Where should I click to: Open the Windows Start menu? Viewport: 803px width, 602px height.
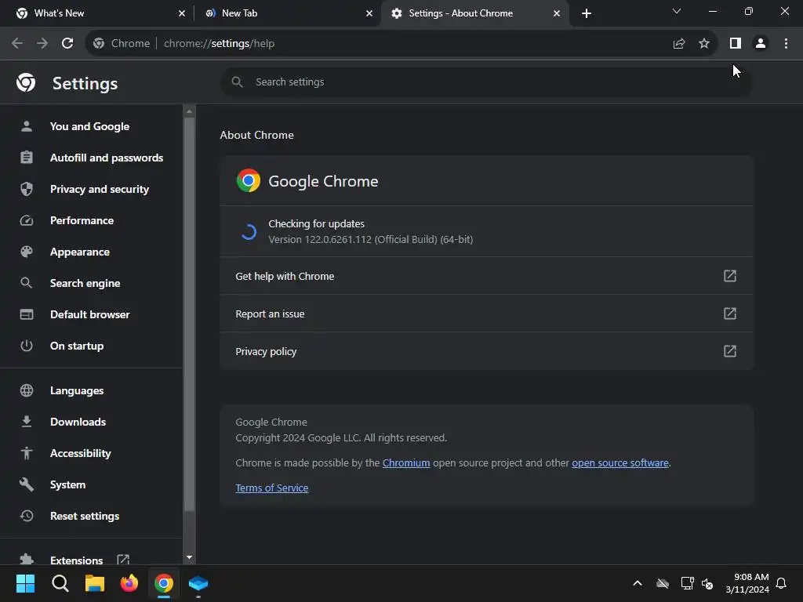click(25, 583)
